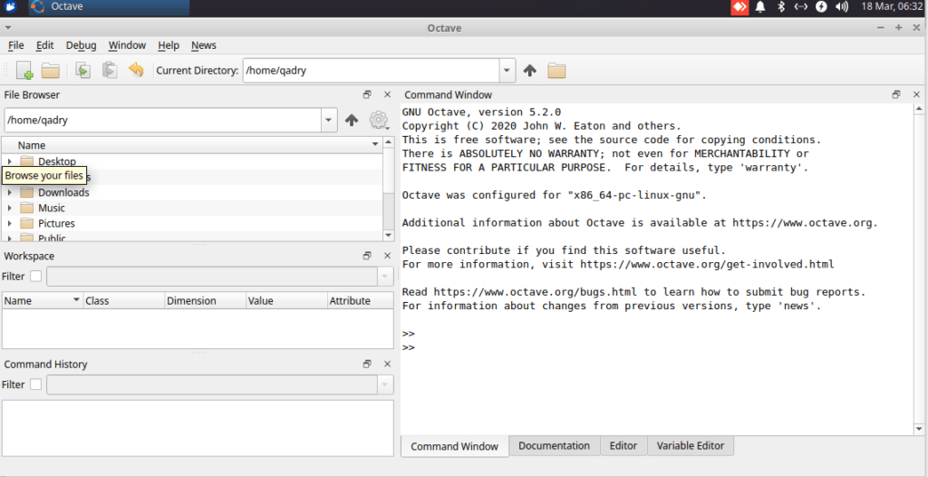
Task: Switch to the Documentation tab
Action: point(554,445)
